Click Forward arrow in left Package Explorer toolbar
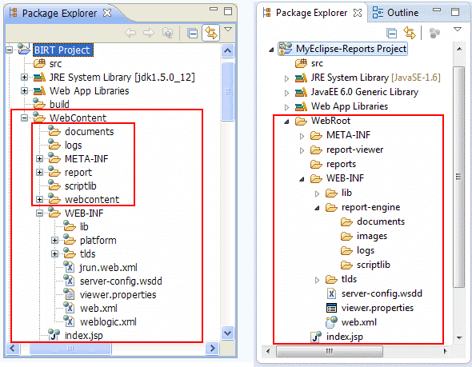The image size is (472, 367). (149, 33)
